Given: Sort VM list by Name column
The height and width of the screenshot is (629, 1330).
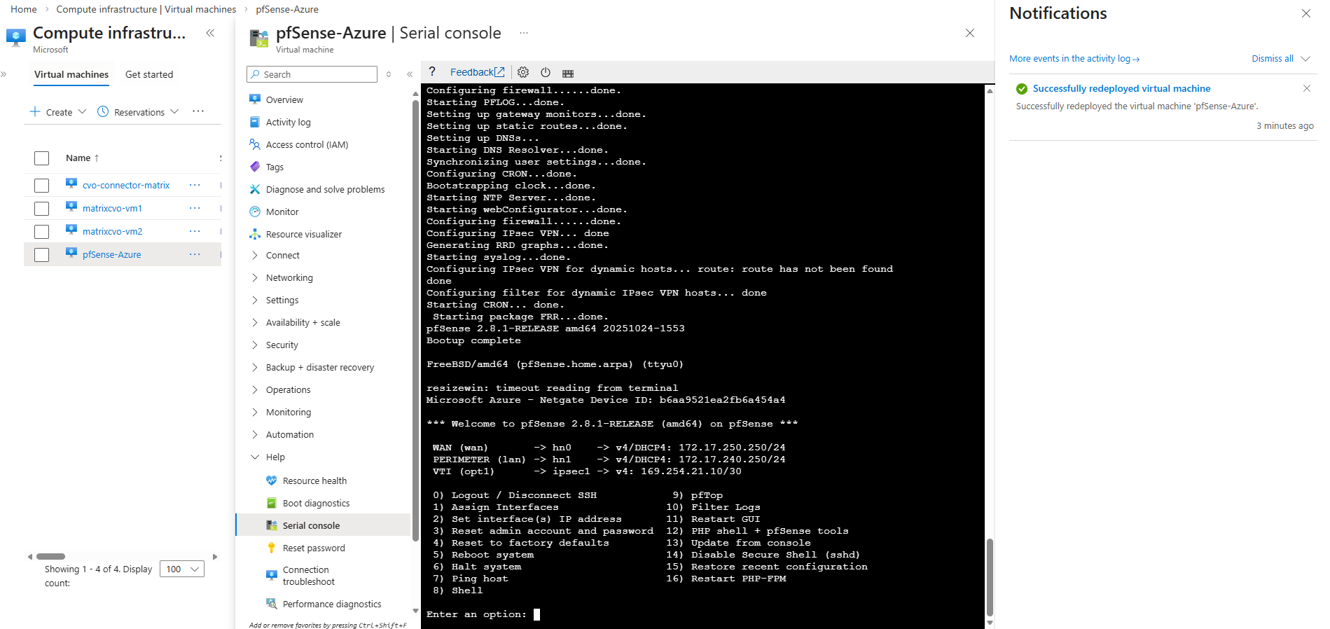Looking at the screenshot, I should click(82, 158).
